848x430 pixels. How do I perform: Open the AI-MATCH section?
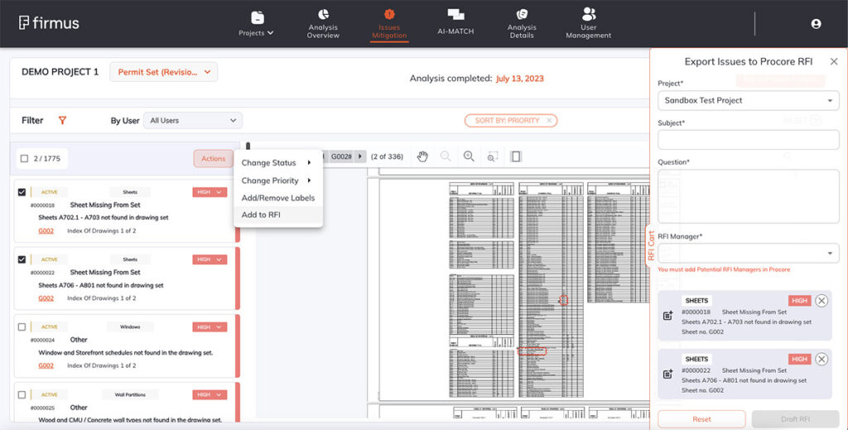pyautogui.click(x=455, y=22)
